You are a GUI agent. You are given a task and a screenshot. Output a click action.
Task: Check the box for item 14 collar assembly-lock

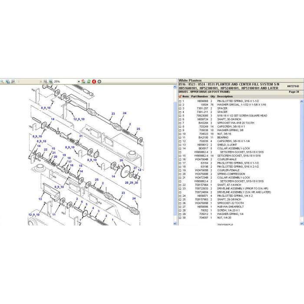coord(180,149)
